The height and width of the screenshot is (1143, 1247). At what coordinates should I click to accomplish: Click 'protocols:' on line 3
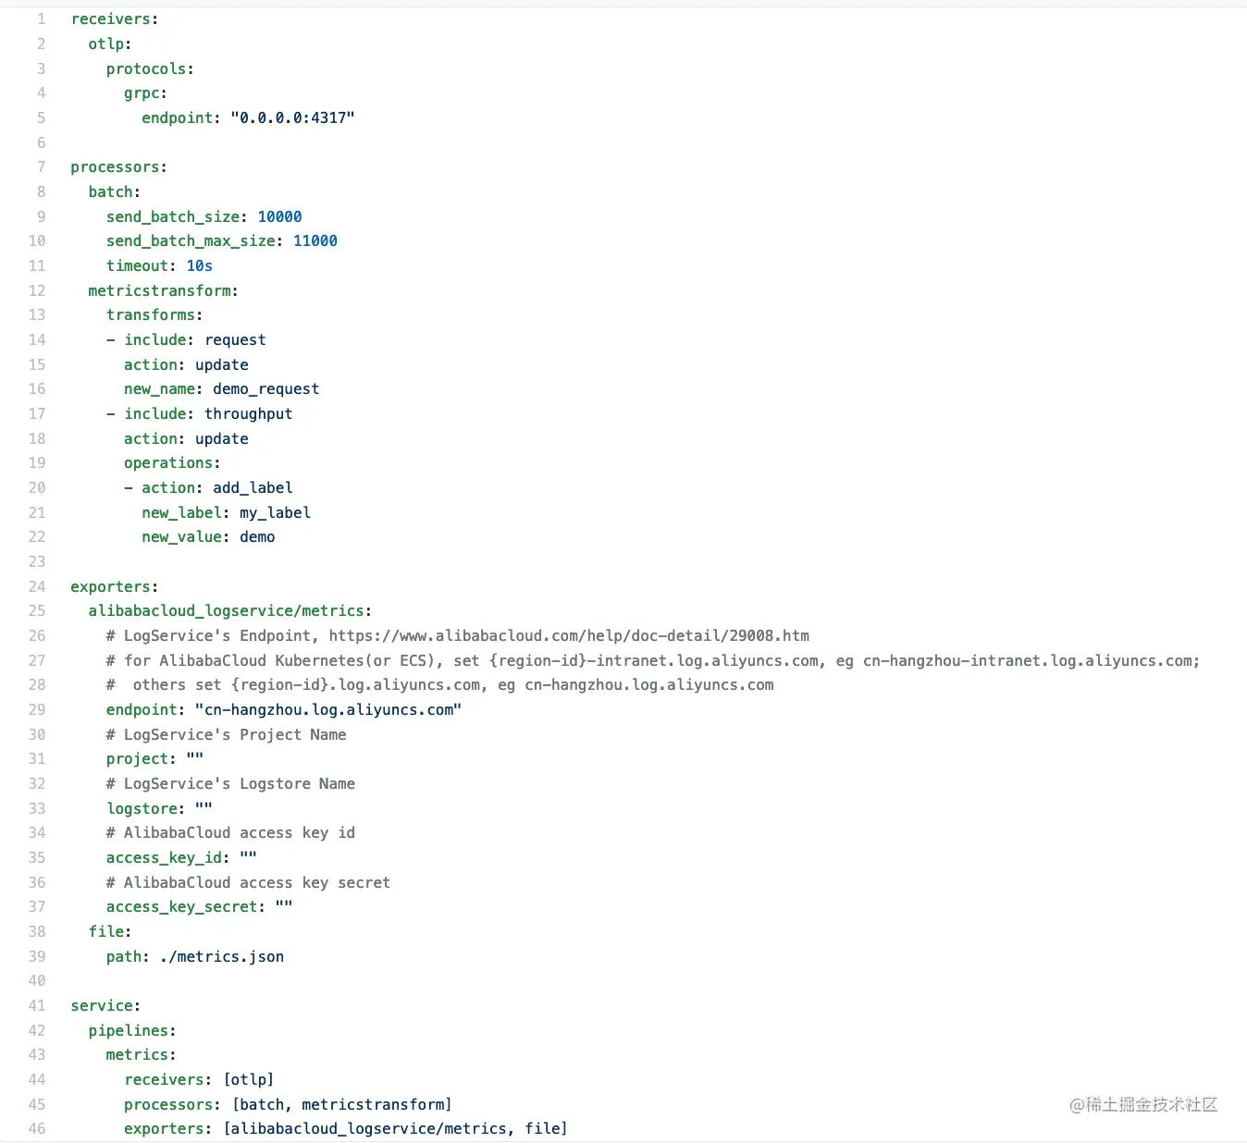point(150,68)
